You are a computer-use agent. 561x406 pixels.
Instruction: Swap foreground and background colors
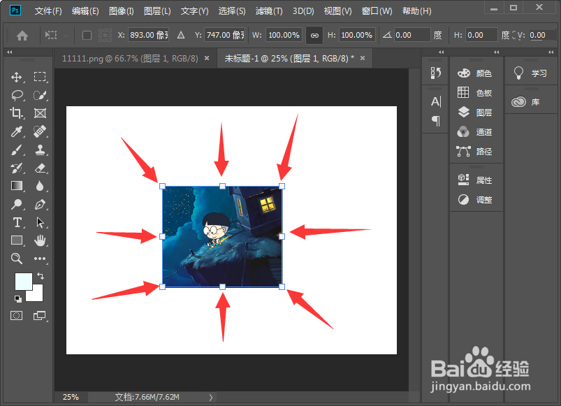coord(41,276)
